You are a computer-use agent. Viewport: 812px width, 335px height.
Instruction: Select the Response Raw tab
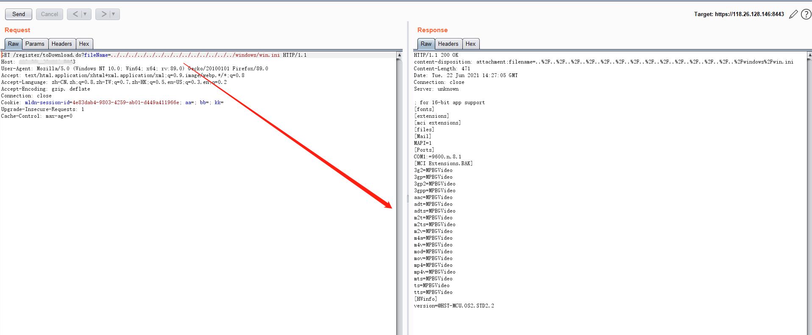426,44
